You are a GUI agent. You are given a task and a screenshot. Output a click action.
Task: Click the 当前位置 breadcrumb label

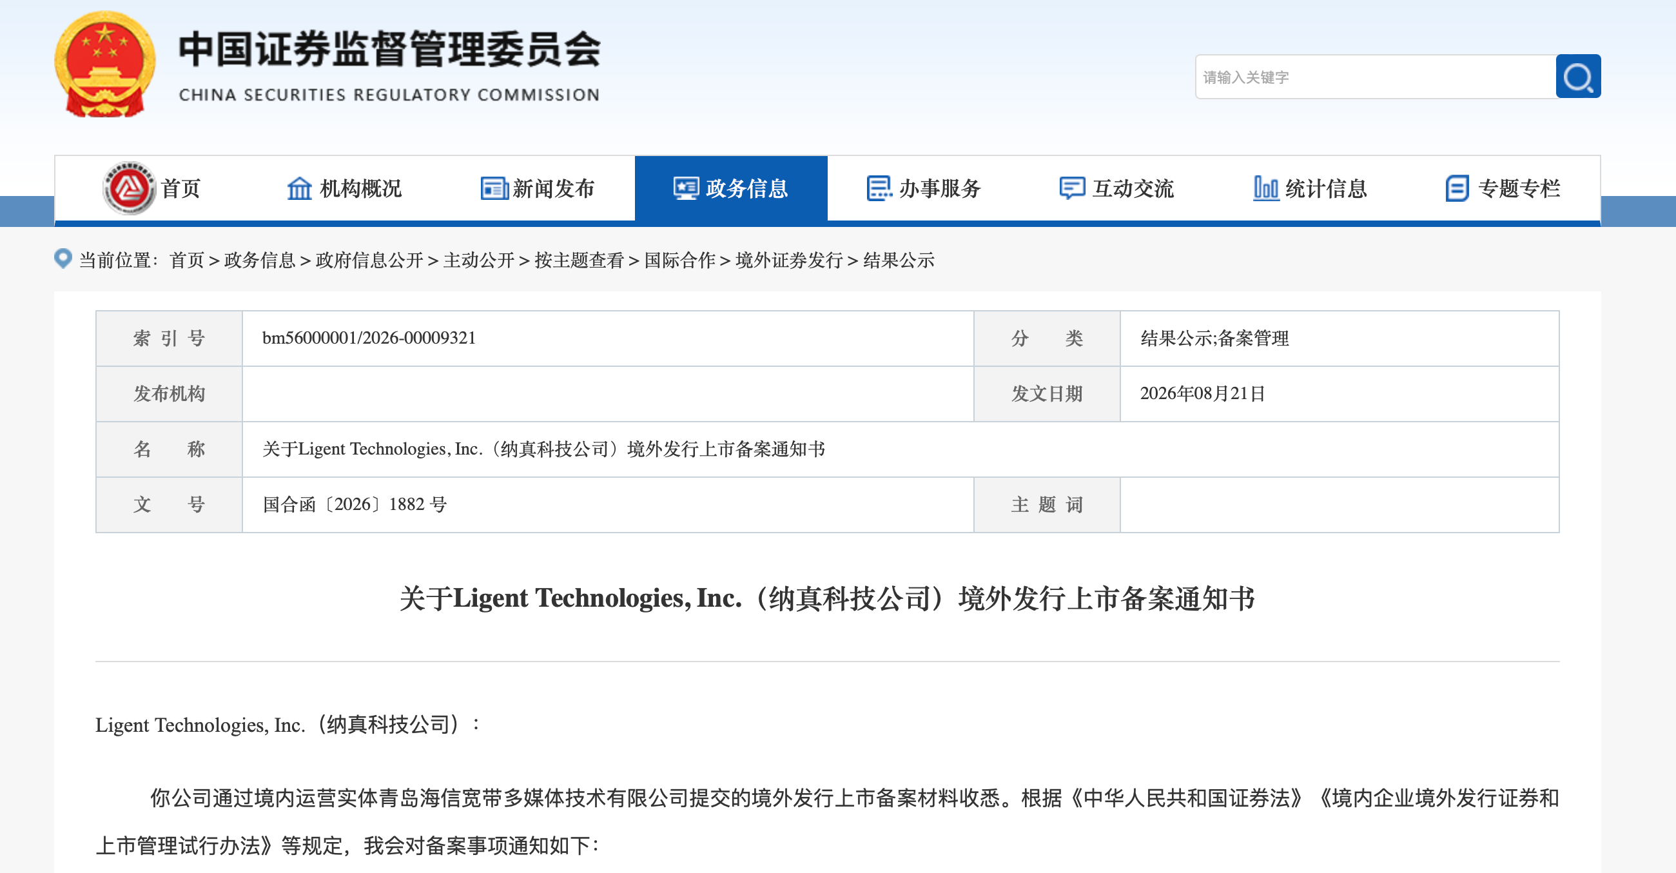[x=118, y=260]
